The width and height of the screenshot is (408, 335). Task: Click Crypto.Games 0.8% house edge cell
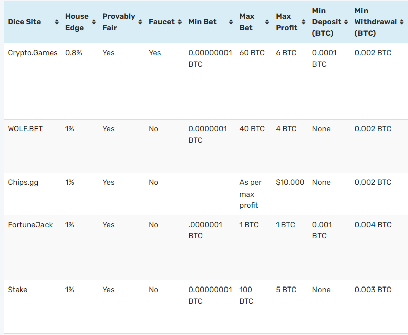coord(74,53)
